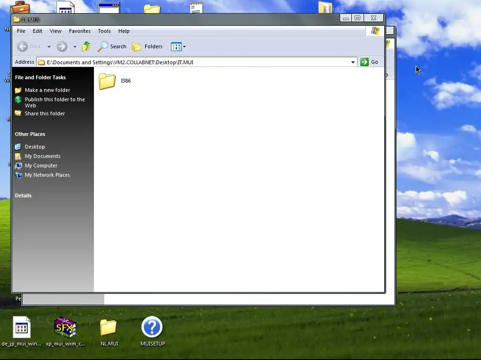Go to Desktop in Other Places
The height and width of the screenshot is (360, 481).
point(35,147)
